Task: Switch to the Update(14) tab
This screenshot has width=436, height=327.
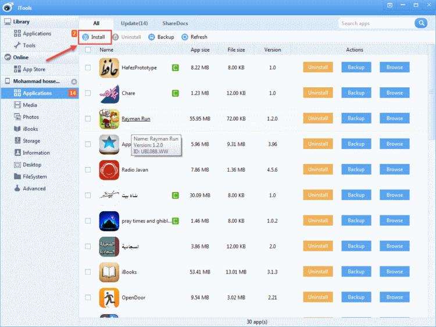Action: click(x=134, y=23)
